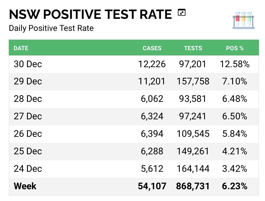Select the 24 Dec row date

point(28,169)
